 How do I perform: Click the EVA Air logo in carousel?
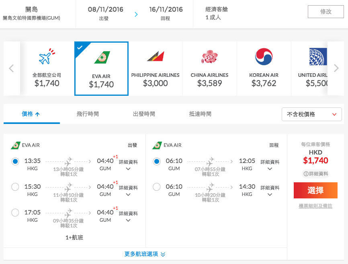click(x=102, y=57)
